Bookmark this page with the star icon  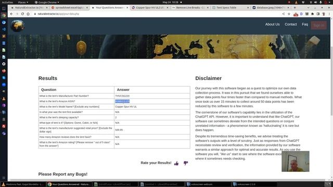coord(289,14)
